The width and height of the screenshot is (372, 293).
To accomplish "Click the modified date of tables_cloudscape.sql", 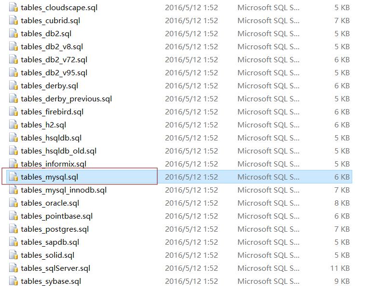I will click(192, 7).
